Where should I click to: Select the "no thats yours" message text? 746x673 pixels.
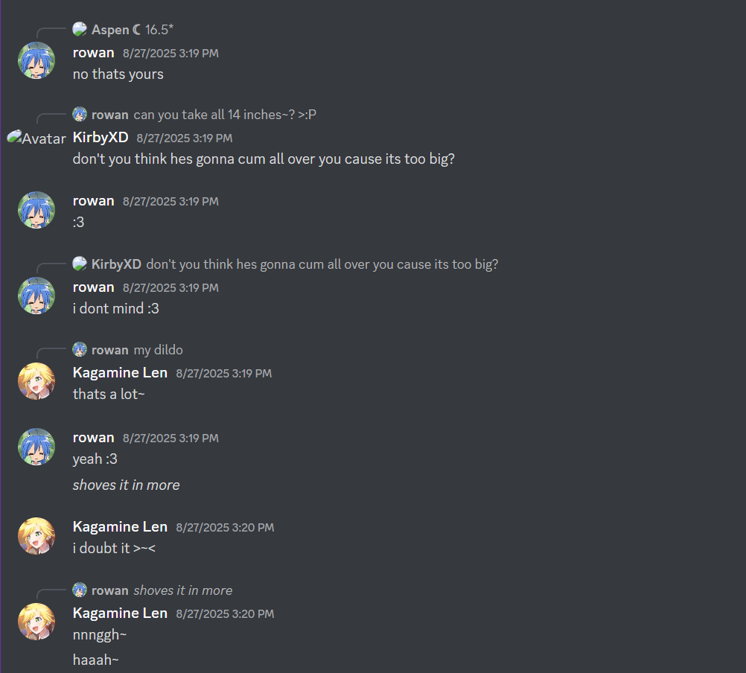118,74
